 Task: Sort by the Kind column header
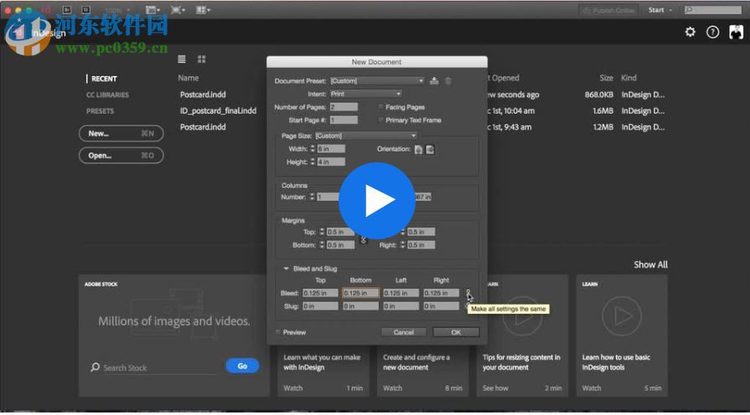click(x=628, y=78)
